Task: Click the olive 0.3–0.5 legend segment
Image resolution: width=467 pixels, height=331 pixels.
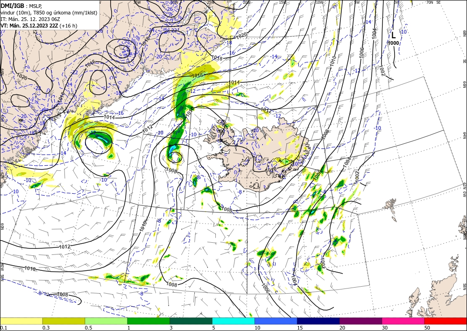Action: (x=64, y=321)
